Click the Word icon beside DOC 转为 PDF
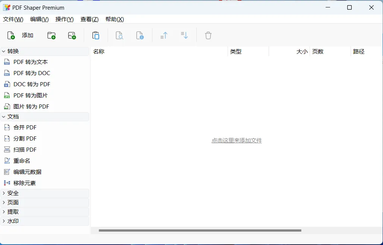This screenshot has height=245, width=383. tap(7, 84)
